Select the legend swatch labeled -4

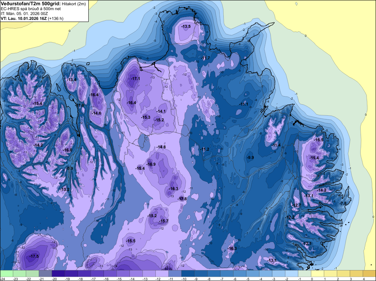coord(265,273)
